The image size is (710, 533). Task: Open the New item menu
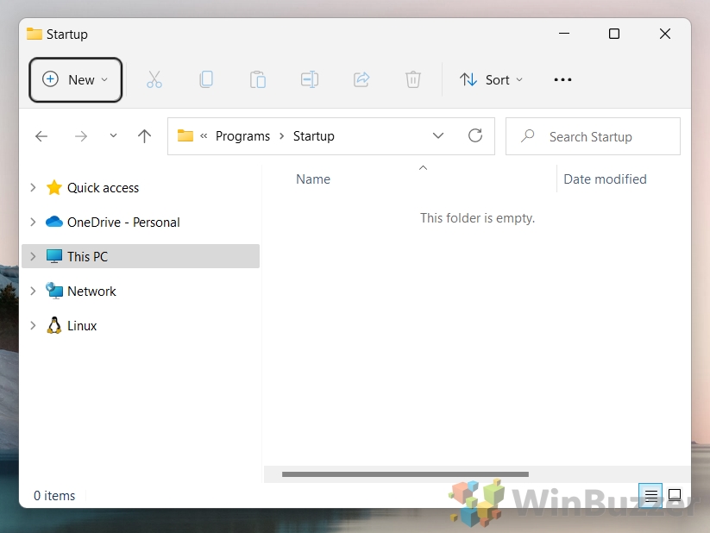76,79
